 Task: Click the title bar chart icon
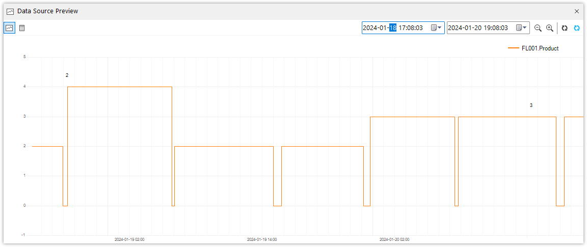click(10, 11)
